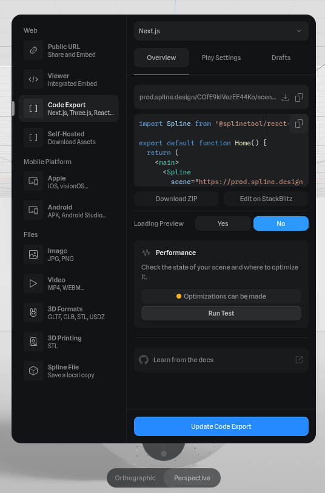This screenshot has width=325, height=493.
Task: Expand the Next.js framework dropdown
Action: [x=221, y=31]
